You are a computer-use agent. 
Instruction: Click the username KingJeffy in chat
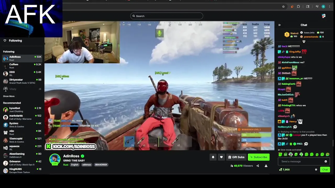295,52
